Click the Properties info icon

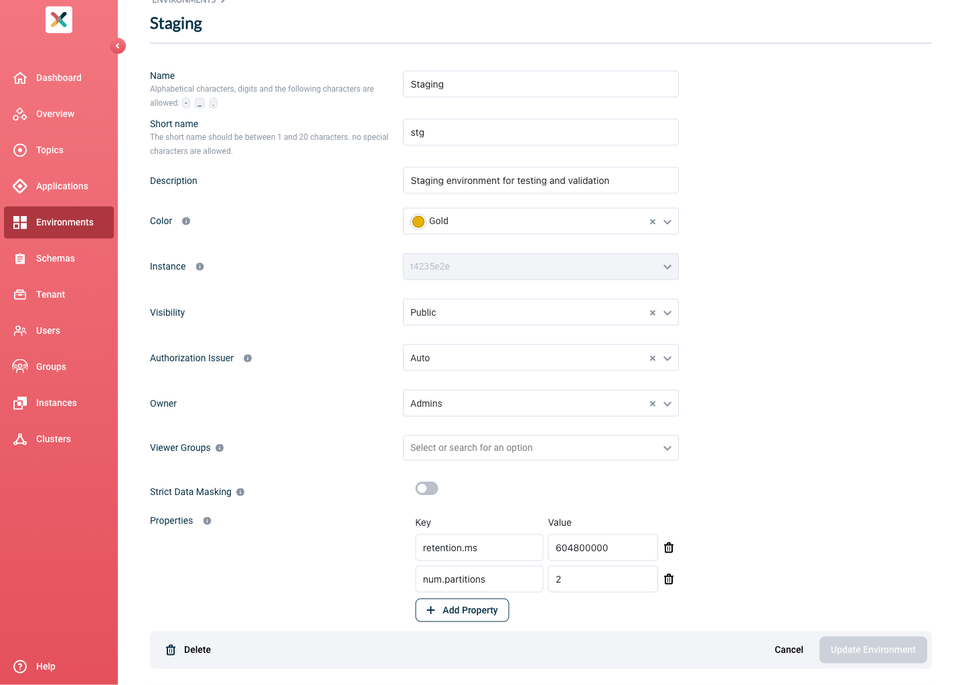tap(208, 521)
